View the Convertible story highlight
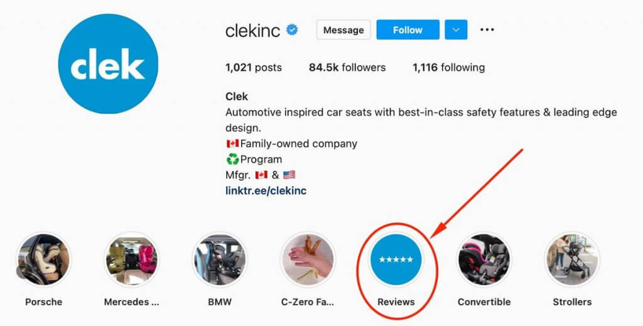 pos(484,259)
